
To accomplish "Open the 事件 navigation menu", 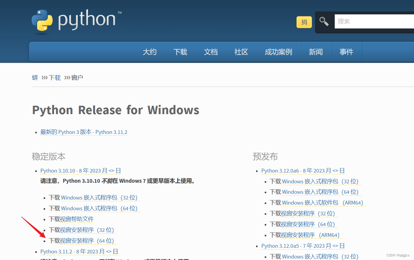I will click(346, 52).
